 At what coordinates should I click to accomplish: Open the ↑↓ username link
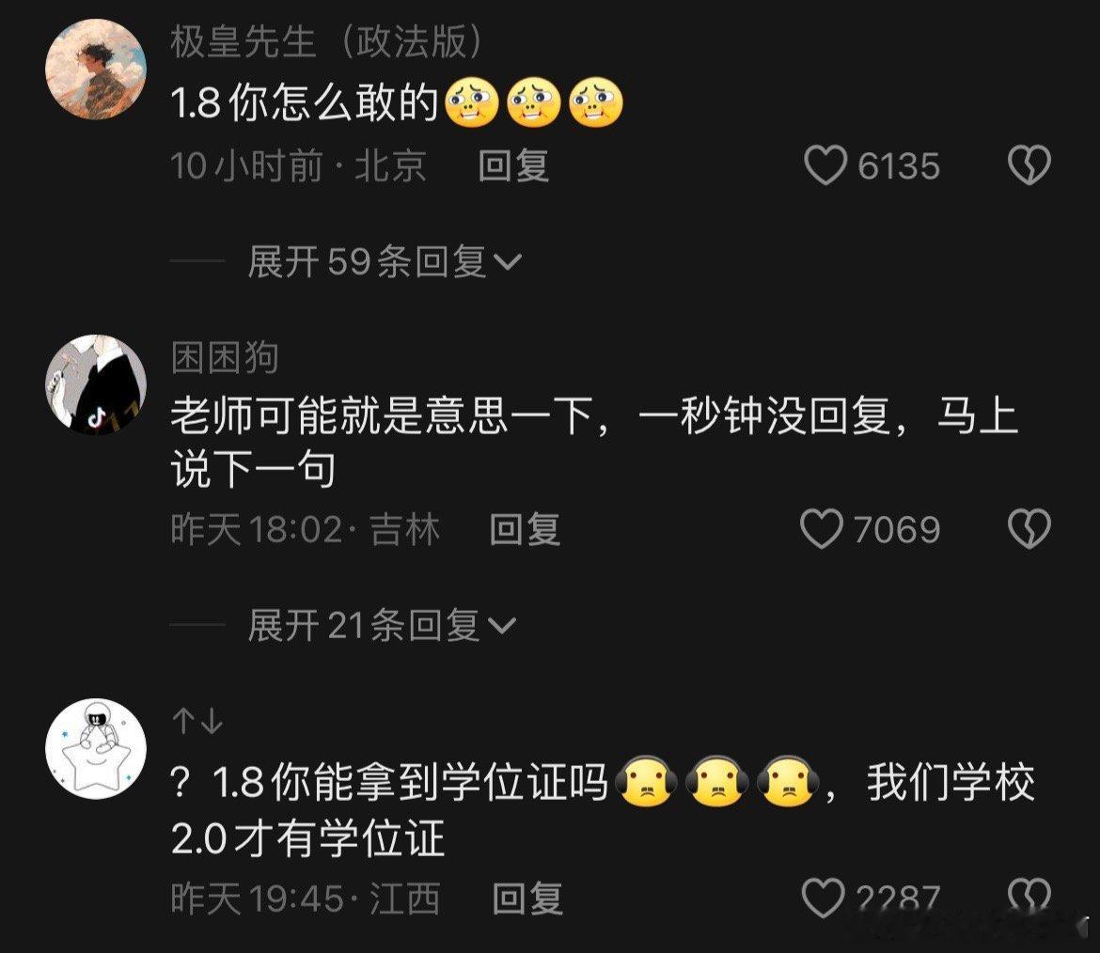197,721
